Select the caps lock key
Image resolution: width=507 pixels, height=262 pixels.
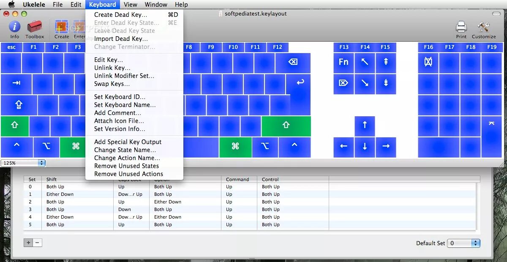(x=19, y=105)
